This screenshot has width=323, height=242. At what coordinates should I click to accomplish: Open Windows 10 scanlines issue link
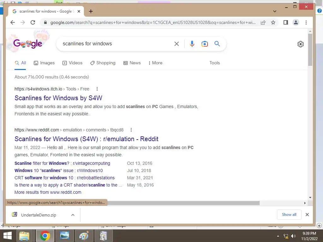[x=58, y=170]
